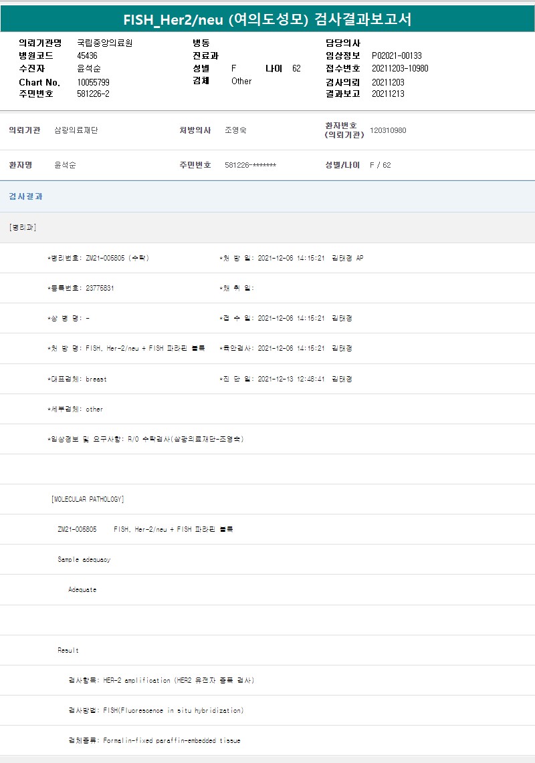The image size is (535, 763).
Task: Open the 검사결과 section header
Action: 26,196
